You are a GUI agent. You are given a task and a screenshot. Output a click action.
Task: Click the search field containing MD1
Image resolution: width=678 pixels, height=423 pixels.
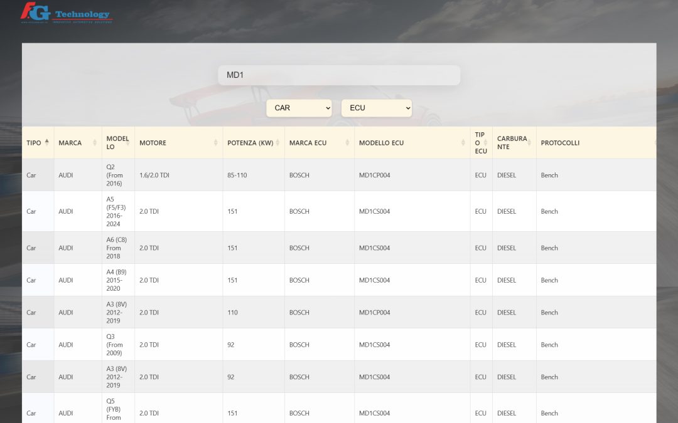pyautogui.click(x=339, y=75)
